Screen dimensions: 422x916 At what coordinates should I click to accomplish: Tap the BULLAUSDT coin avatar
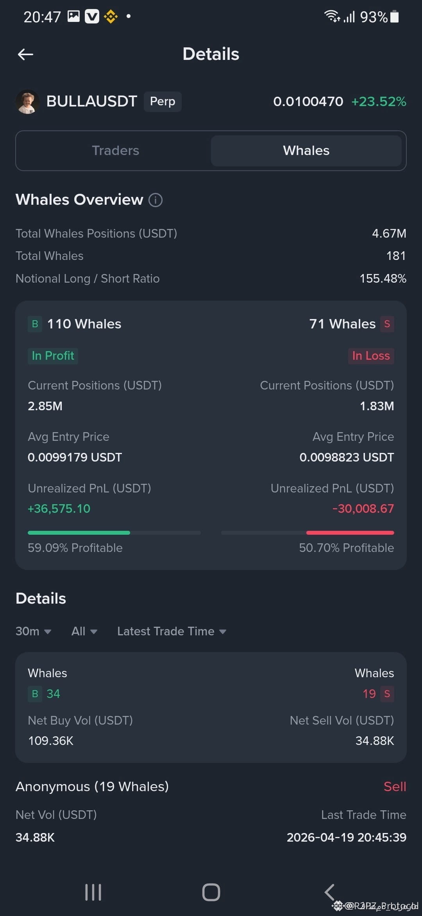click(27, 102)
